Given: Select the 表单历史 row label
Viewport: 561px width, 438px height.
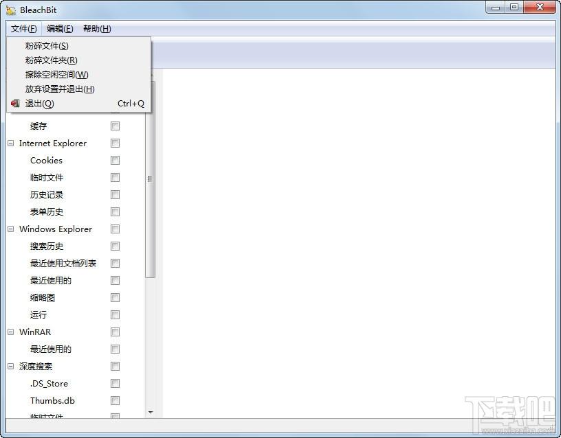Looking at the screenshot, I should 47,212.
